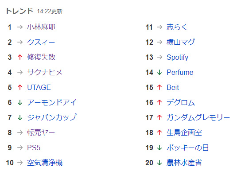
Task: Open the 空気清浄機 trend link
Action: 45,163
